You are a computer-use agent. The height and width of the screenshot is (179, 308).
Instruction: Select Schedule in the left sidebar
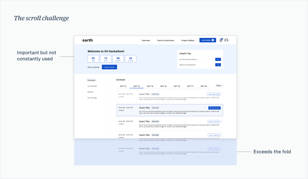point(91,80)
